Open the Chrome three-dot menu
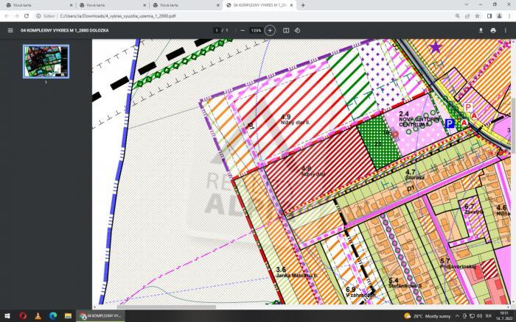 (509, 15)
